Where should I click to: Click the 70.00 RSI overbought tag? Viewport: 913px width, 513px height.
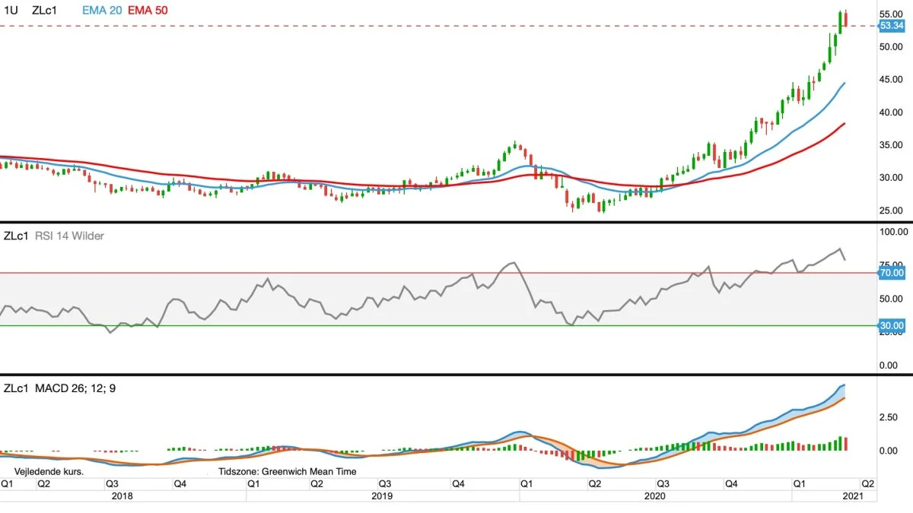[x=891, y=272]
